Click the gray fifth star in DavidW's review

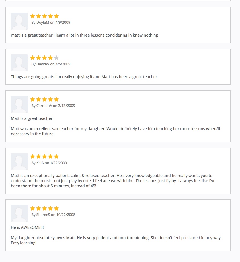pyautogui.click(x=56, y=58)
